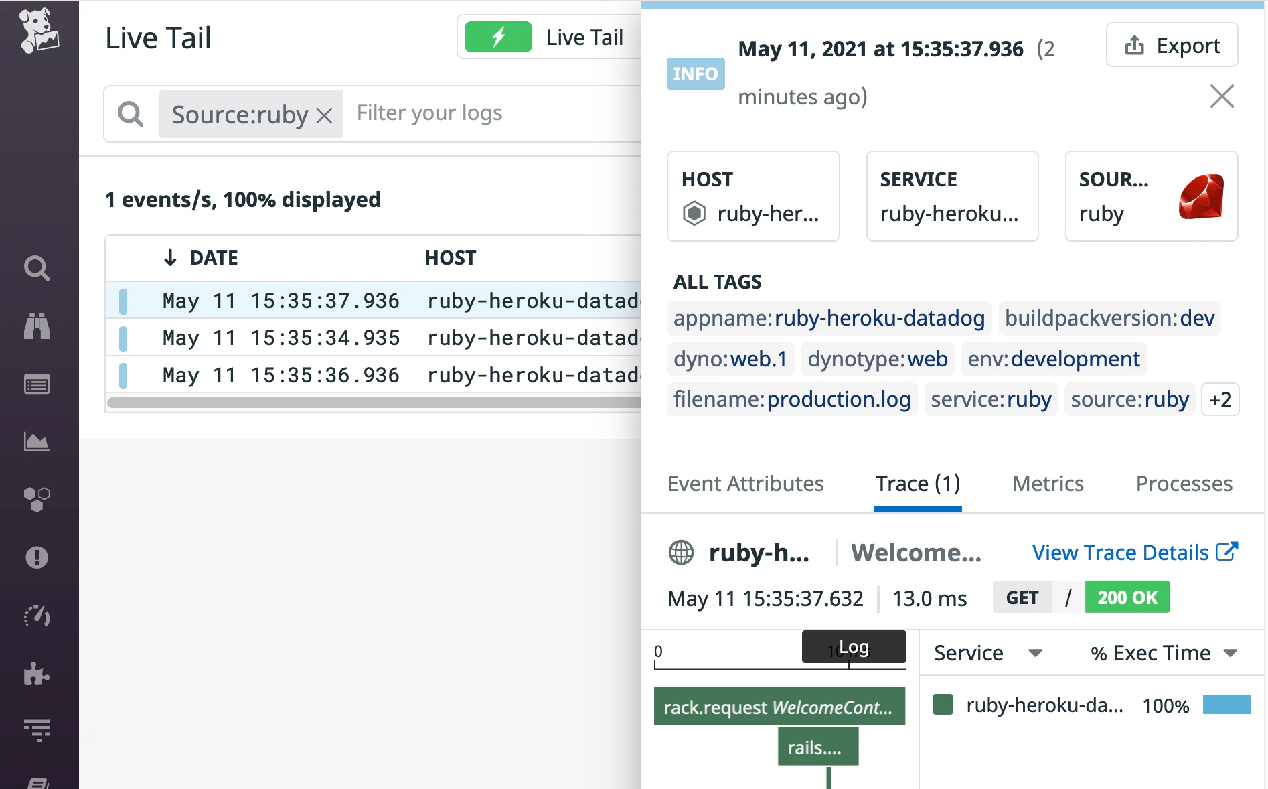Click the Welcome... resource name in the trace header
Image resolution: width=1268 pixels, height=789 pixels.
point(916,553)
